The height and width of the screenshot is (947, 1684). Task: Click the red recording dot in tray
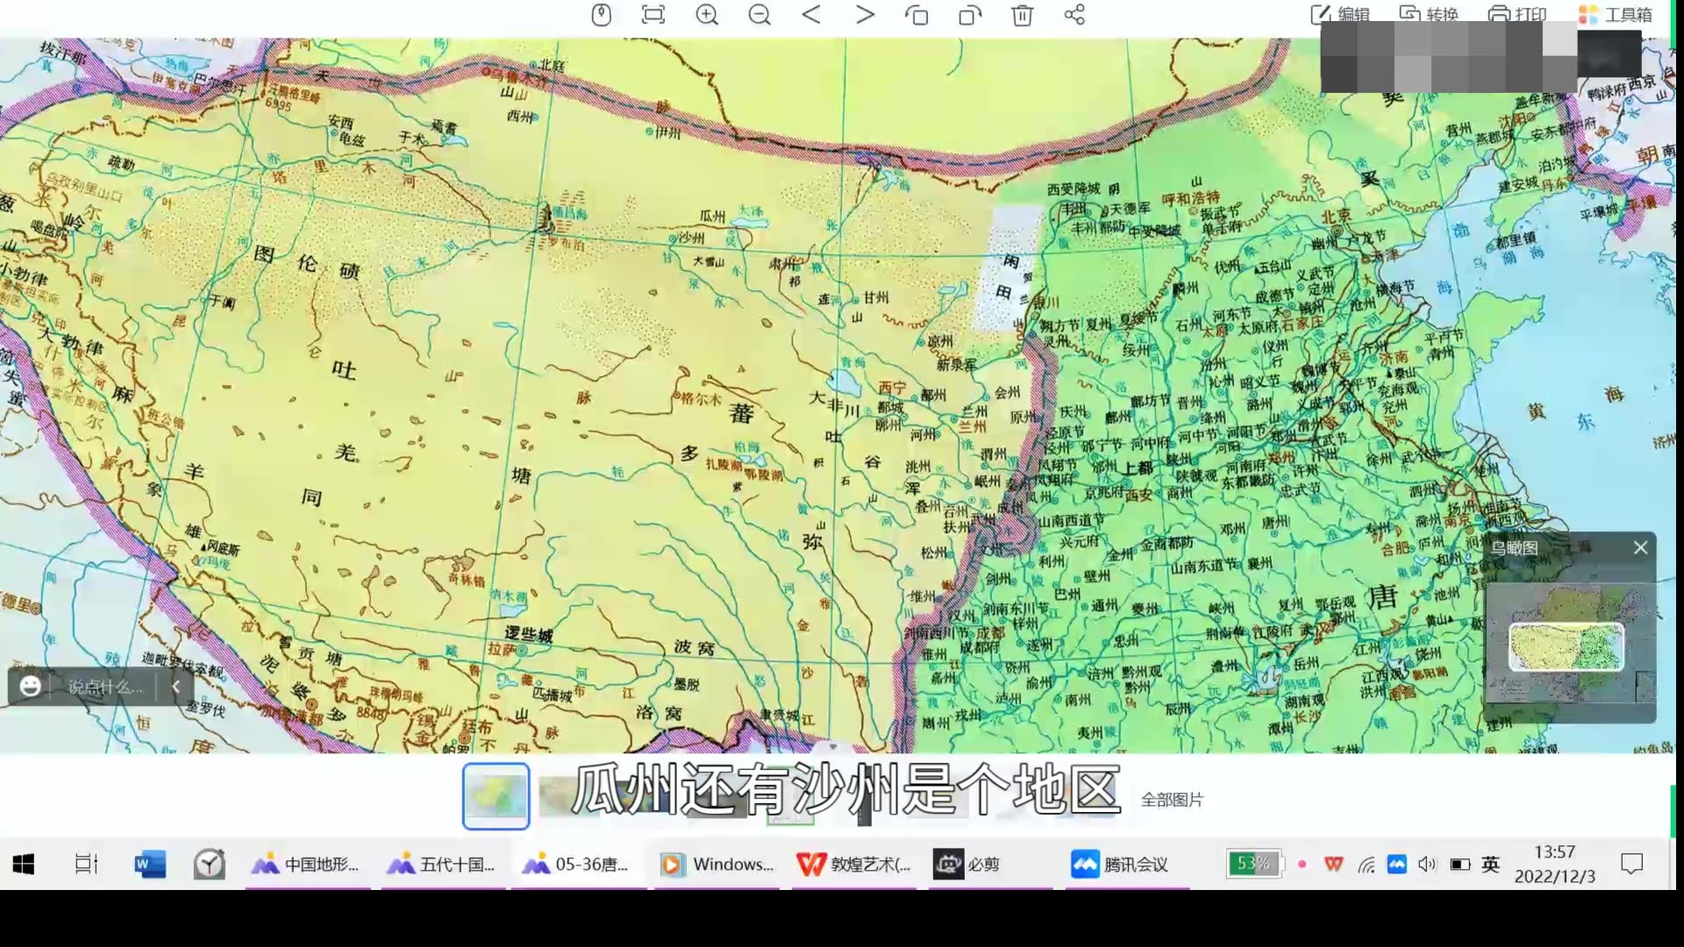(1302, 865)
